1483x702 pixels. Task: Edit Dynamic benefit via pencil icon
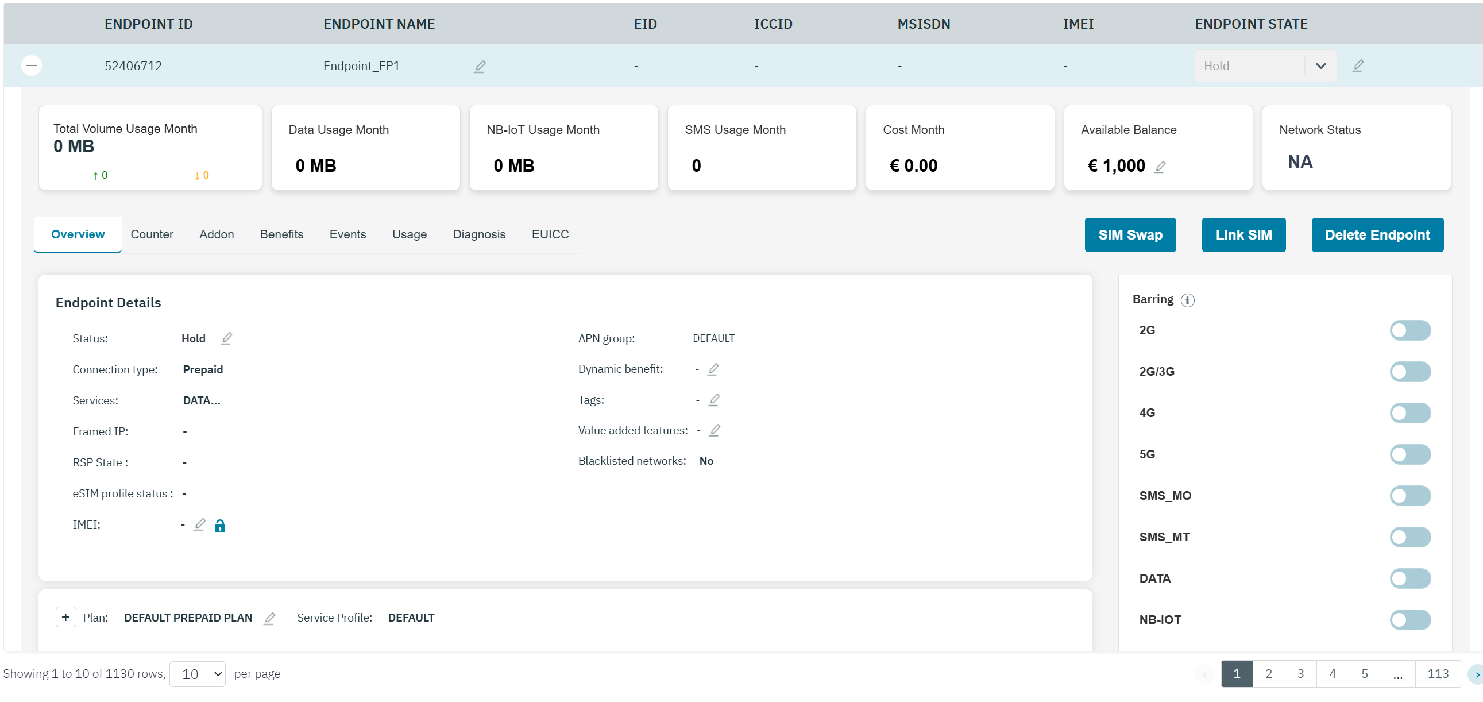tap(713, 369)
